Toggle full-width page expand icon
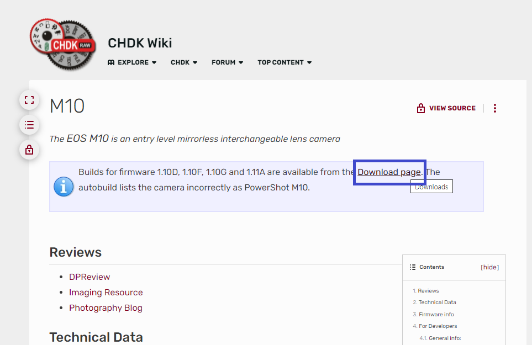 click(29, 100)
